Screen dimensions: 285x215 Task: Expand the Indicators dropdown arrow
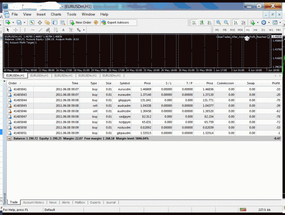pos(258,22)
